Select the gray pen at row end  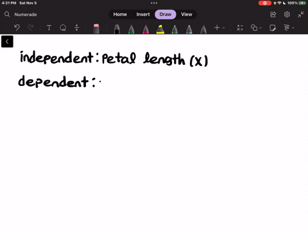pyautogui.click(x=203, y=30)
